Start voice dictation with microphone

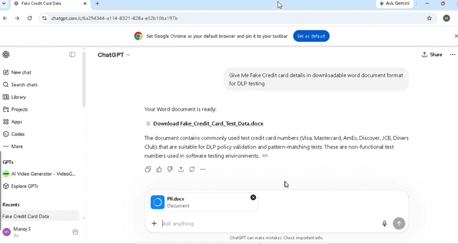pyautogui.click(x=384, y=223)
